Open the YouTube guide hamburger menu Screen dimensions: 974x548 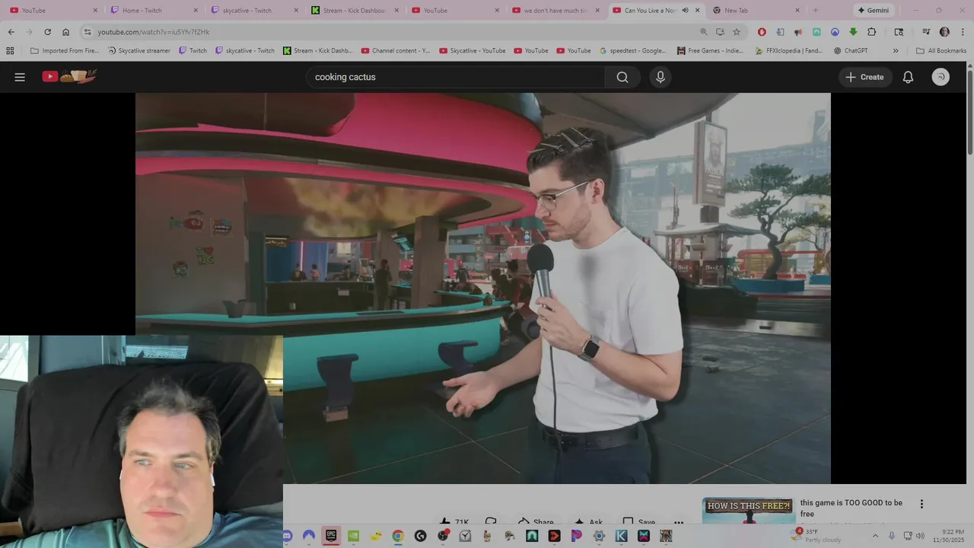coord(20,77)
